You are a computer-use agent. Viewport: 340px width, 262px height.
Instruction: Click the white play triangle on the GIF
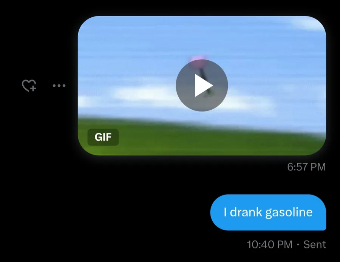[x=203, y=86]
